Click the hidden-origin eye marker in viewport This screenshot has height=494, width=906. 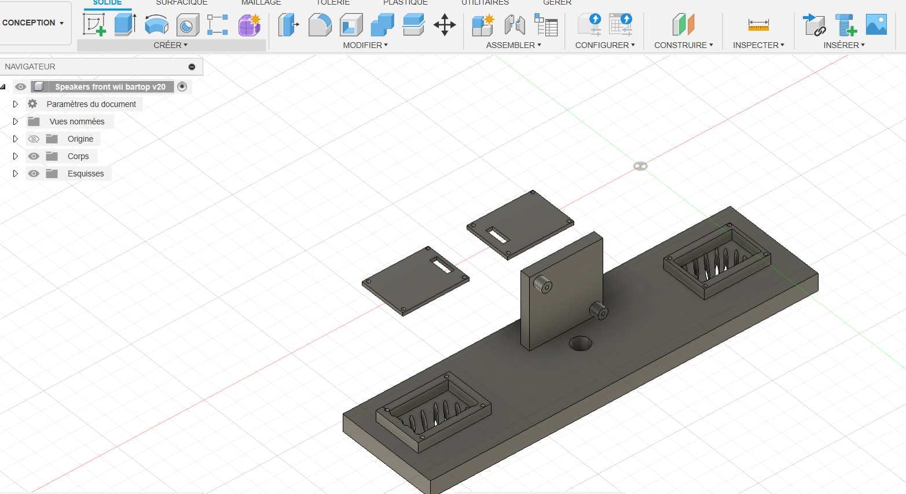640,166
